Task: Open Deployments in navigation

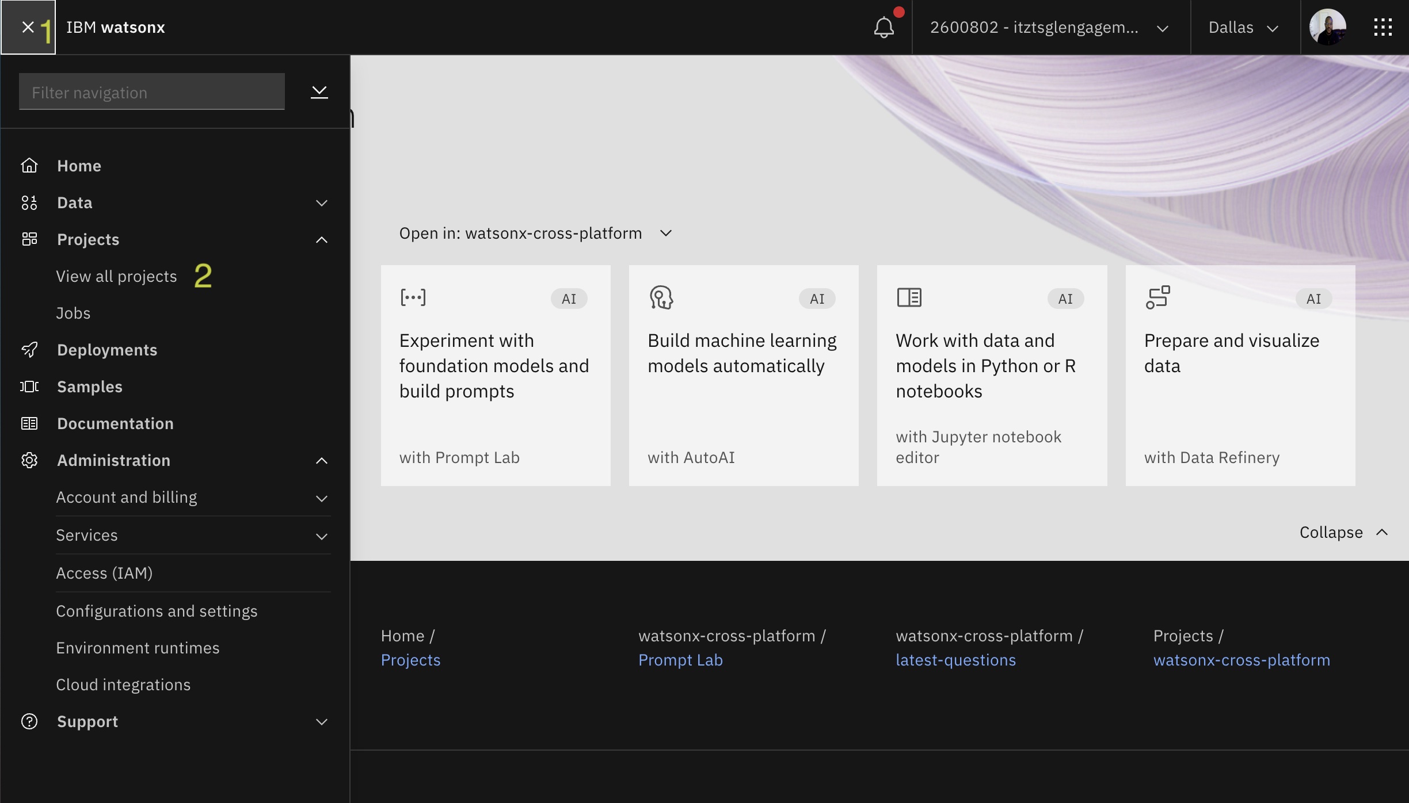Action: [107, 350]
